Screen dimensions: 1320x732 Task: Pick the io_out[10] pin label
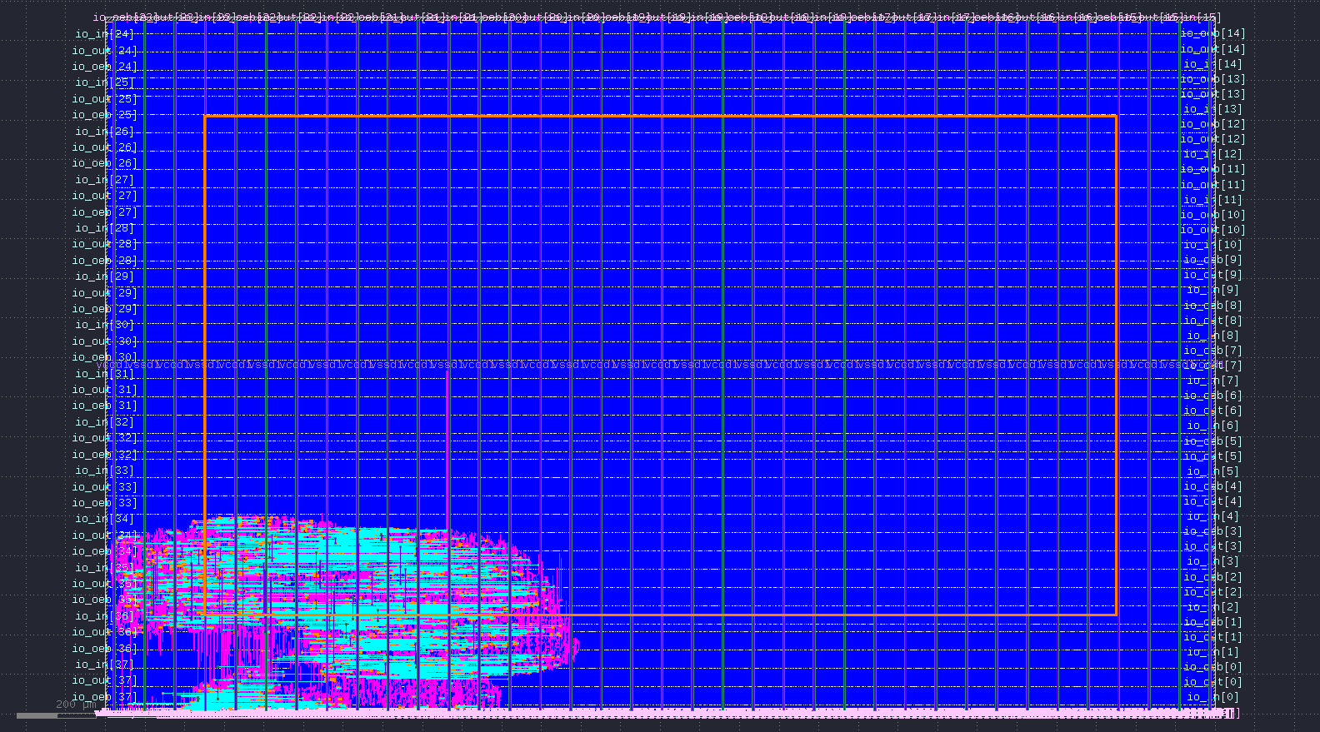tap(1213, 230)
